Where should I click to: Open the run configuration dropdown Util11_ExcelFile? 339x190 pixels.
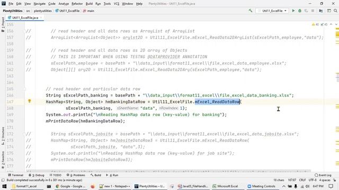pos(272,11)
